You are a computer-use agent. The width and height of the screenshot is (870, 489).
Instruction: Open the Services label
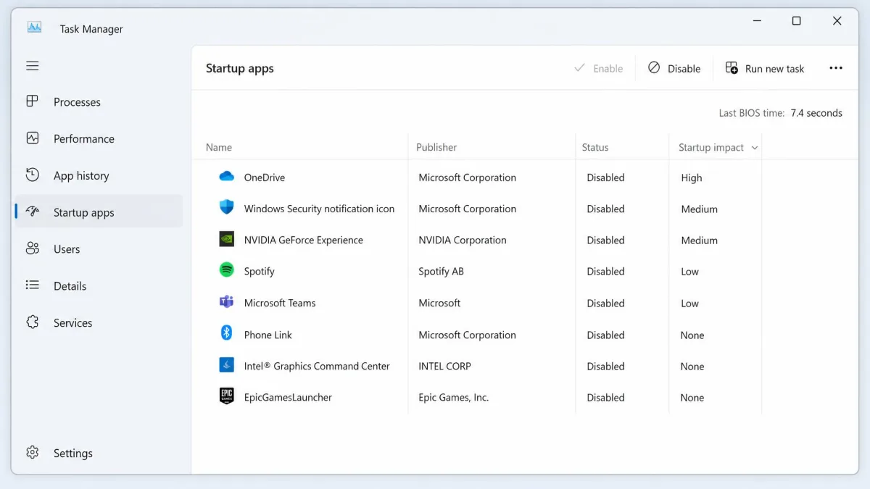[x=72, y=323]
